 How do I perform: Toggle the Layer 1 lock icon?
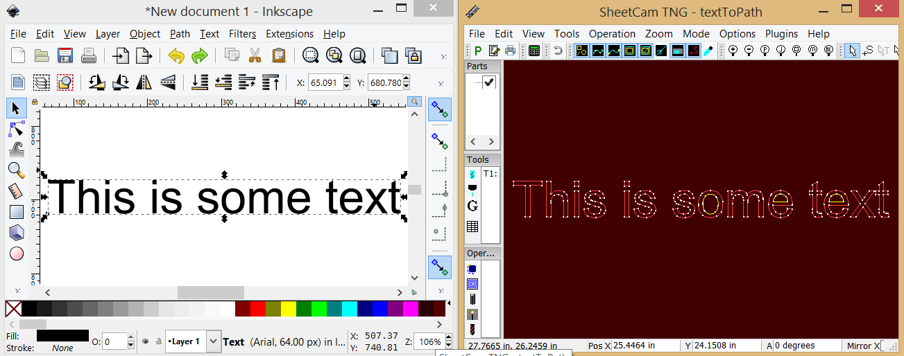tap(158, 341)
